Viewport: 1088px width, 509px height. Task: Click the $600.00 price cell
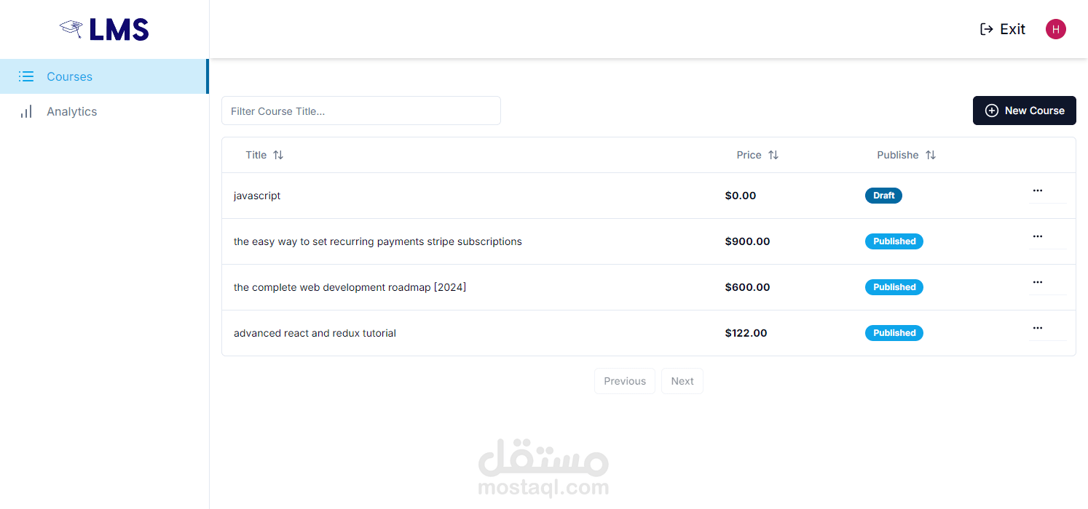(x=747, y=287)
